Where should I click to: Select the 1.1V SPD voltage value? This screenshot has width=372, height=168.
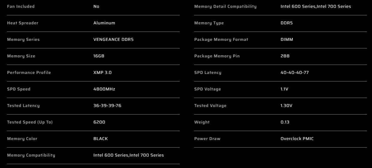pyautogui.click(x=284, y=89)
